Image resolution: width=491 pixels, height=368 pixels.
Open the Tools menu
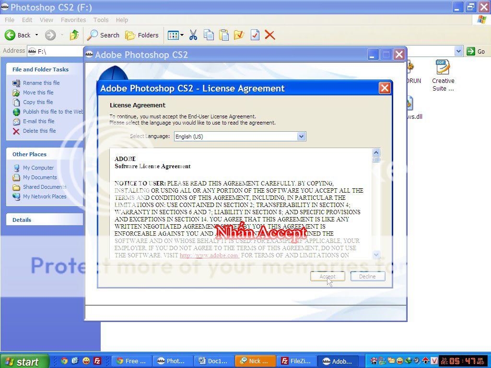[x=101, y=20]
